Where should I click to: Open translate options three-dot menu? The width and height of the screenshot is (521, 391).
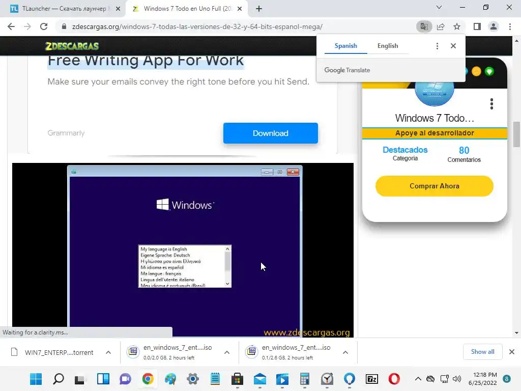[437, 46]
